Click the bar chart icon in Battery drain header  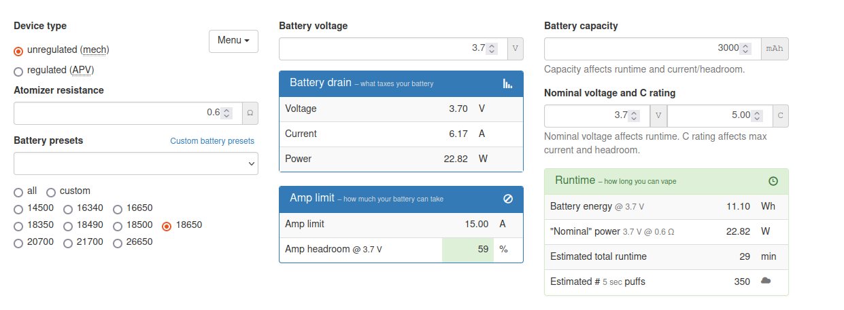pos(507,83)
